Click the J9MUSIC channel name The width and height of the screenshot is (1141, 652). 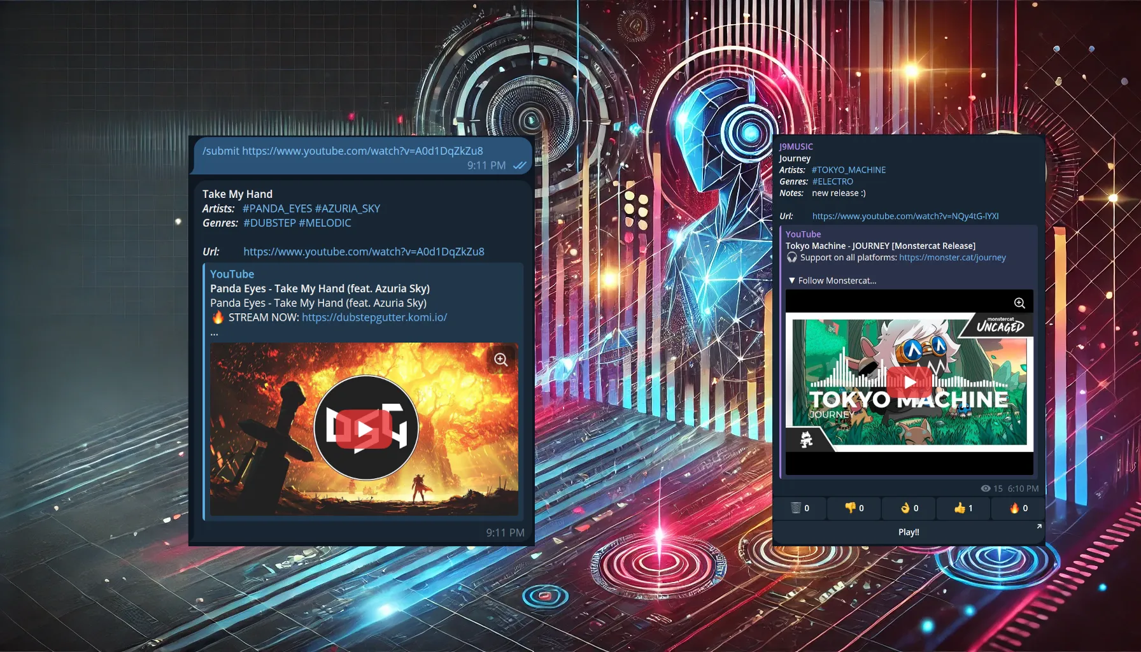click(x=796, y=146)
